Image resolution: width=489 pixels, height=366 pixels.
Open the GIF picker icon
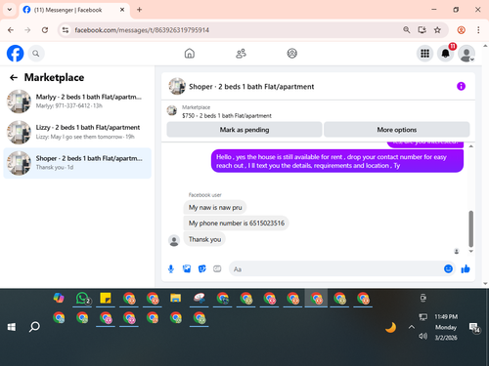click(x=217, y=269)
